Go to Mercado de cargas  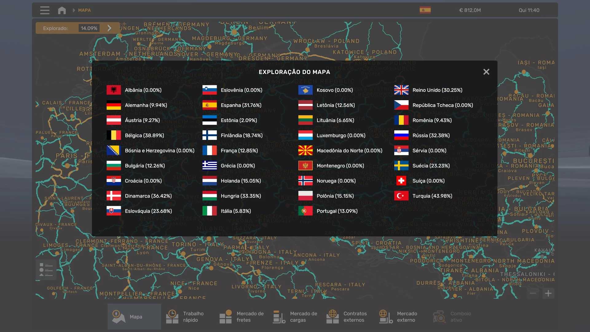click(295, 317)
